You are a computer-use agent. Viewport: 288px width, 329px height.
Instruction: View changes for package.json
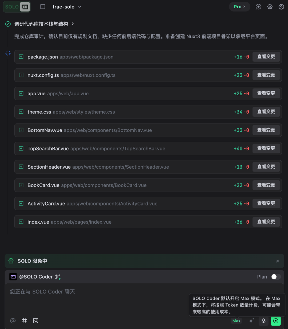point(266,57)
